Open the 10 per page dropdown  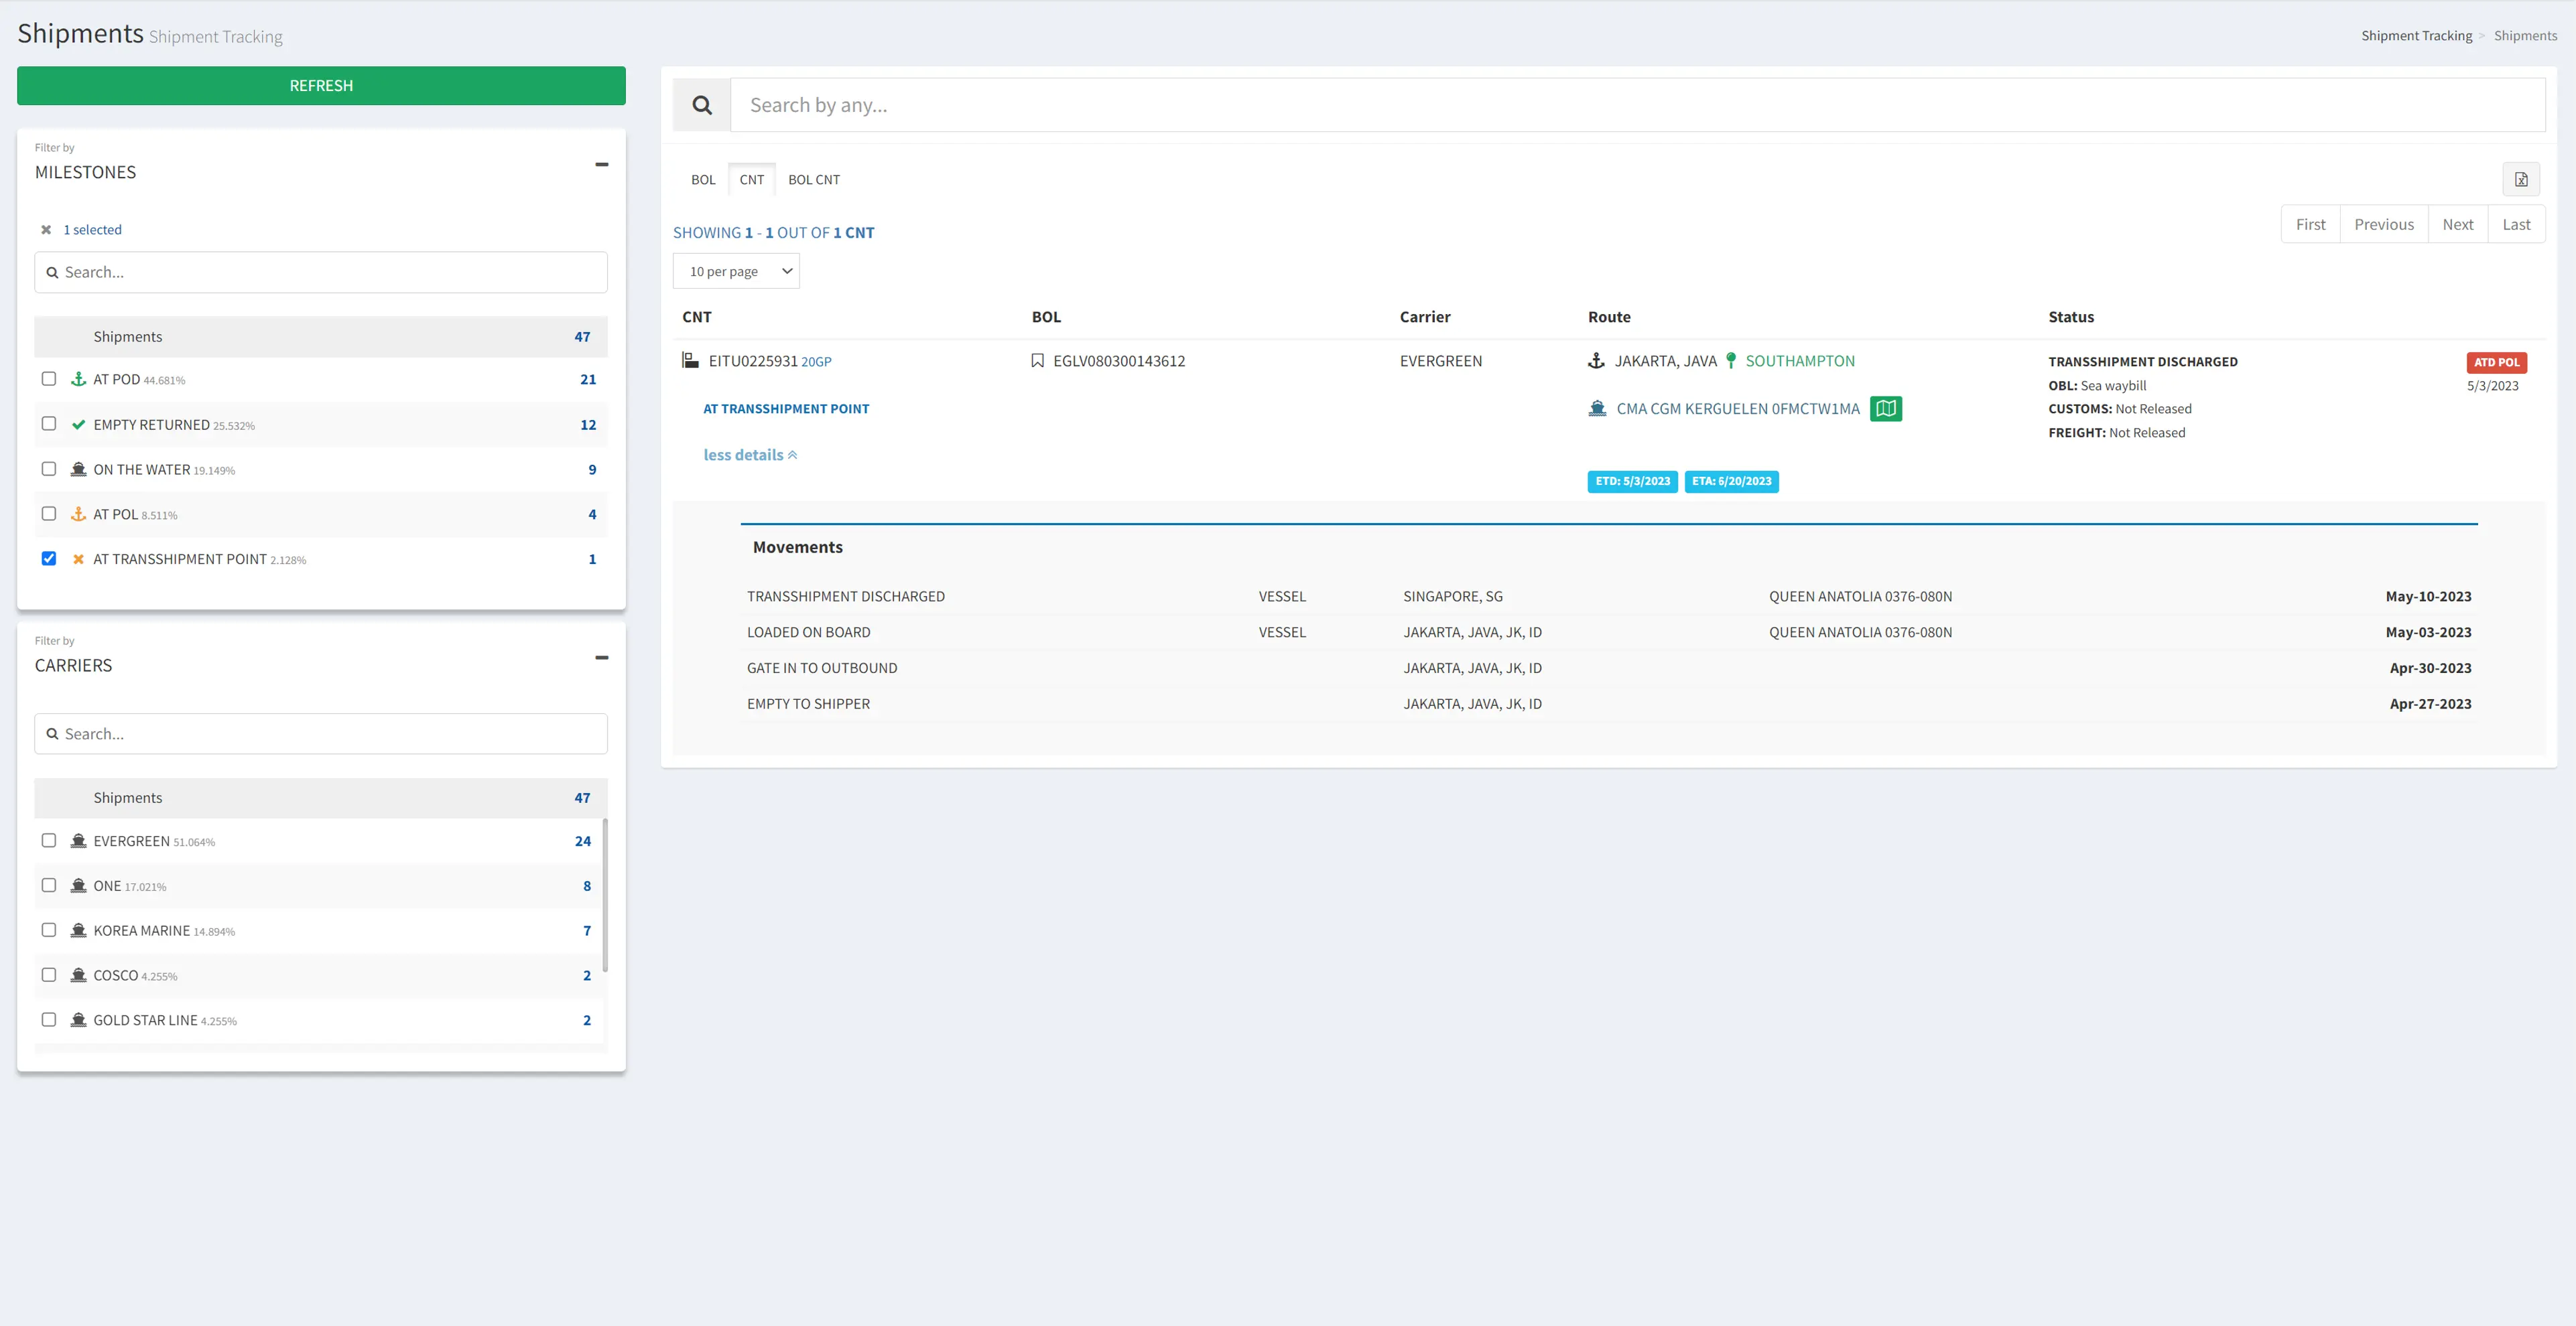point(736,272)
